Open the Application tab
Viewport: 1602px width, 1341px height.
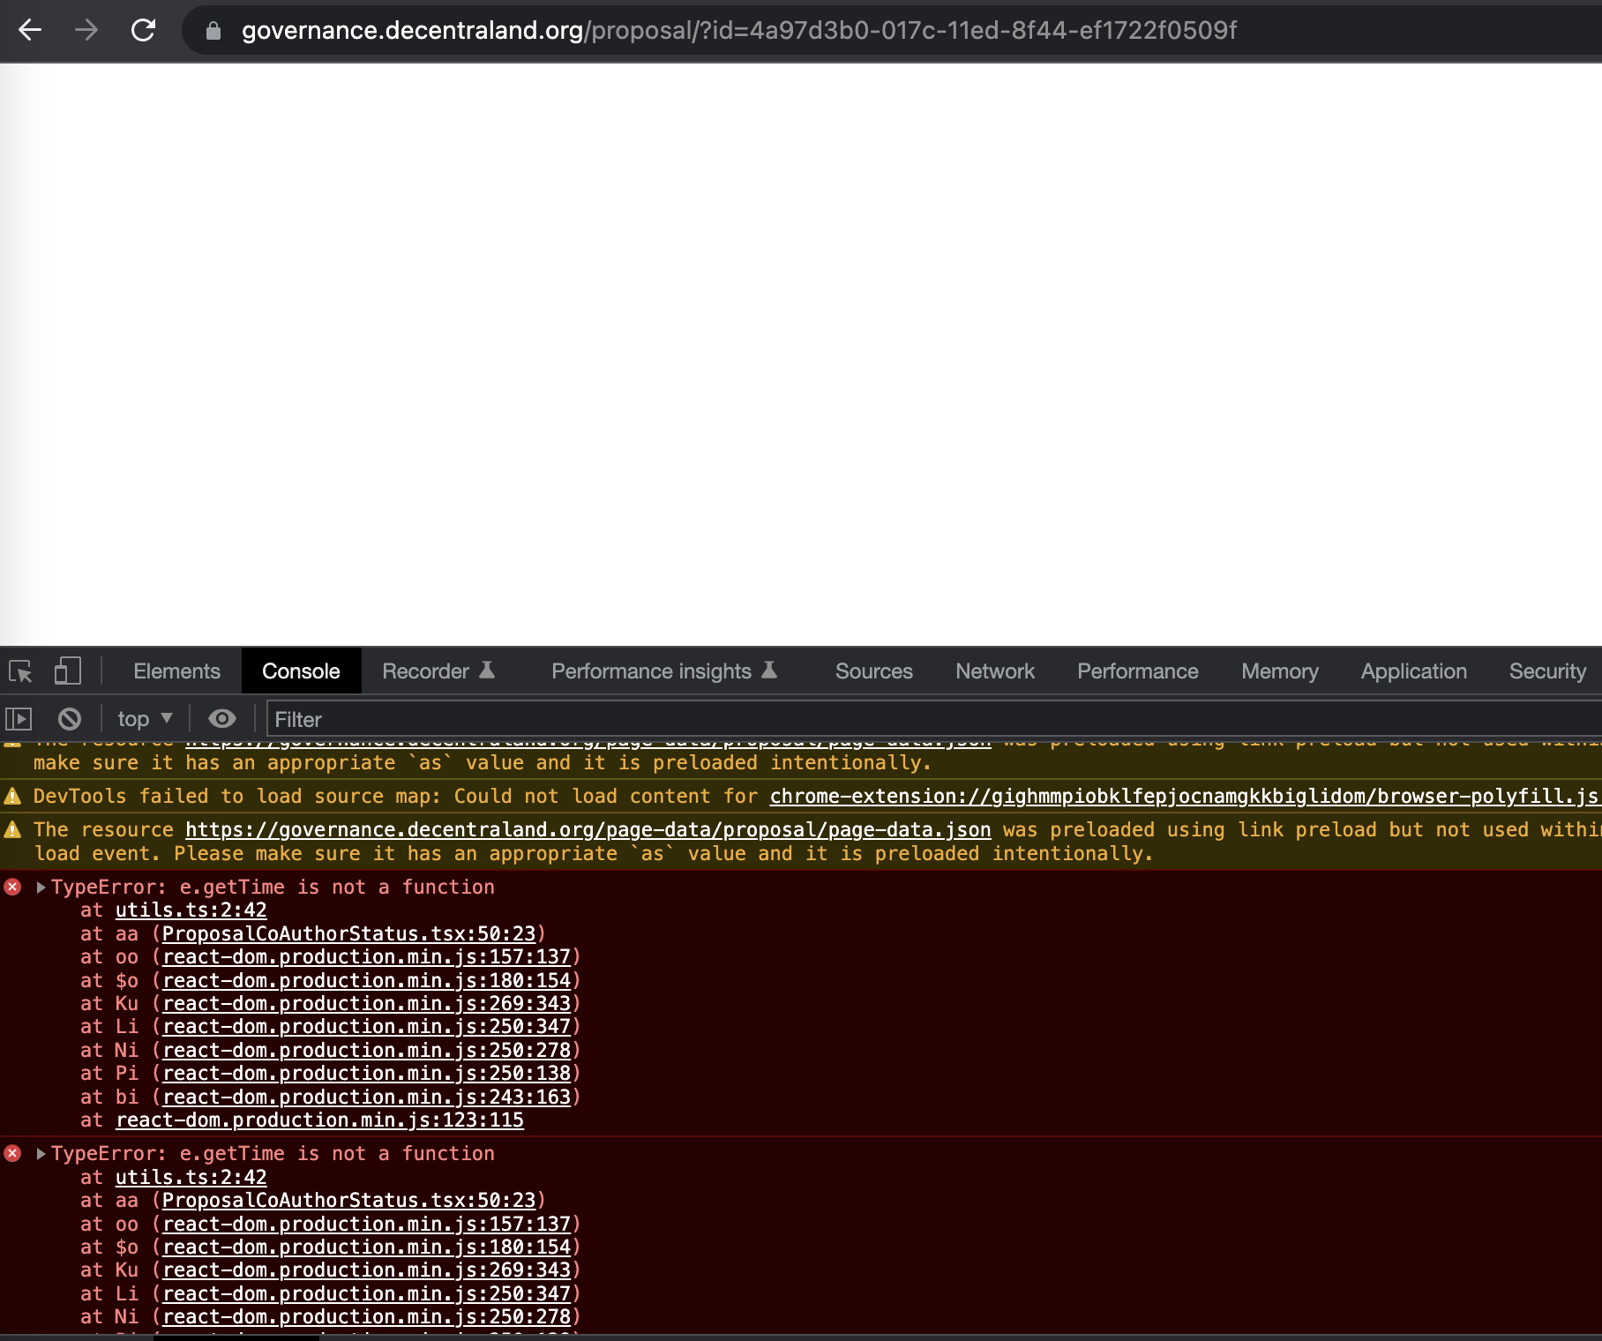pyautogui.click(x=1414, y=671)
